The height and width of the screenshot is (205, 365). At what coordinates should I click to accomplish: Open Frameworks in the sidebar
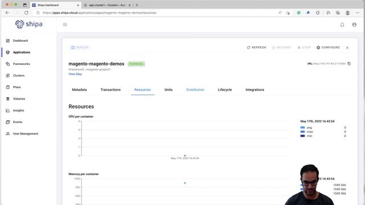pos(22,64)
